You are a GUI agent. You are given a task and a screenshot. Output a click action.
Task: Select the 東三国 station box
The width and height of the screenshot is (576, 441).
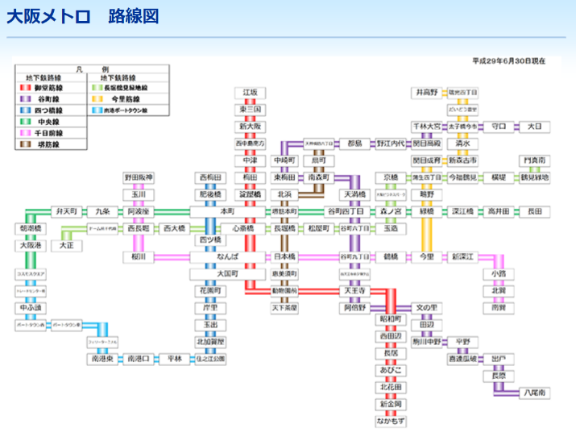(x=251, y=110)
